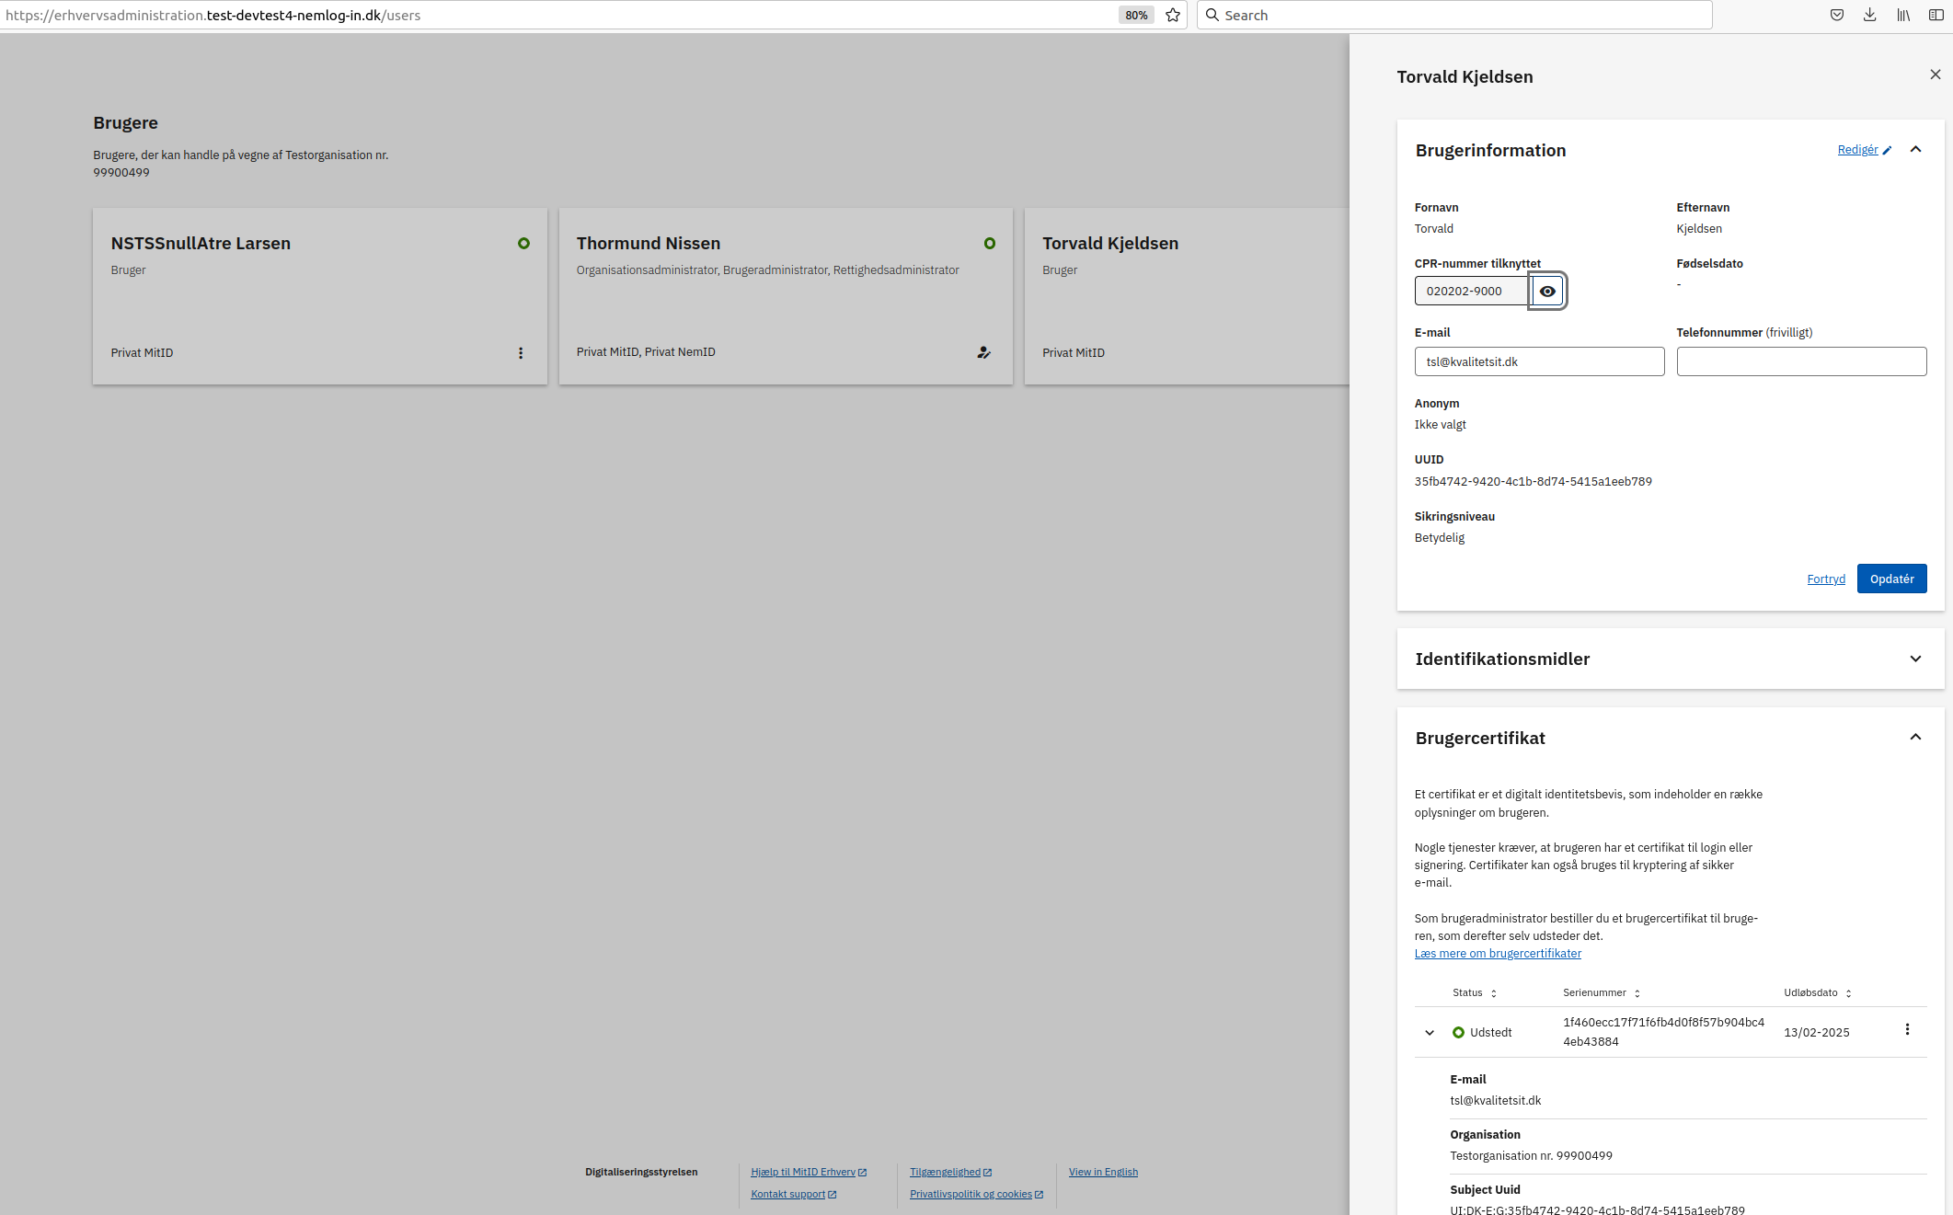Bookmark this page with the star icon
Image resolution: width=1953 pixels, height=1215 pixels.
click(1173, 15)
